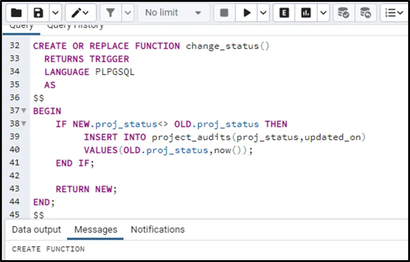Switch to the Data output tab
410x262 pixels.
pos(36,230)
